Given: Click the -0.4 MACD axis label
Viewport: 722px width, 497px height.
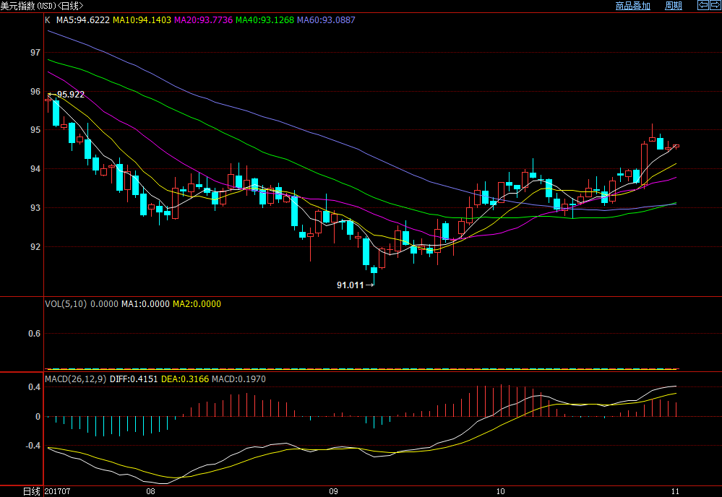Looking at the screenshot, I should click(x=33, y=446).
